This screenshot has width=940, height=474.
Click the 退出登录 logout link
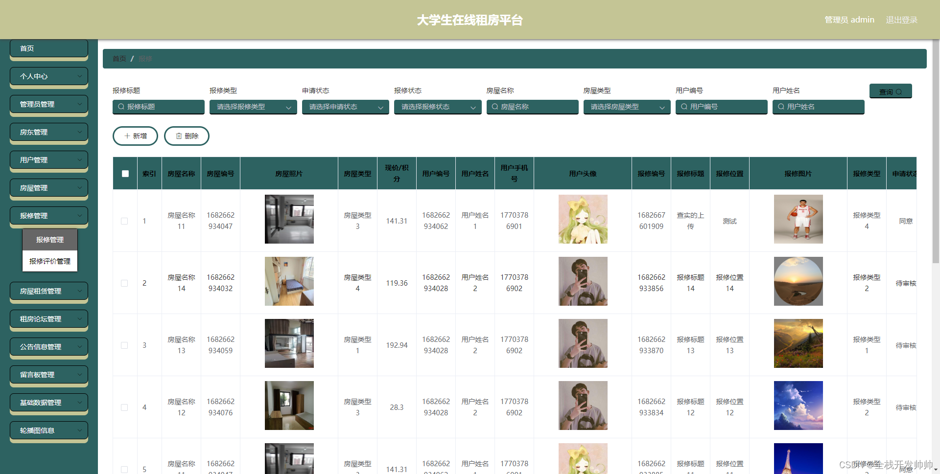pos(902,20)
